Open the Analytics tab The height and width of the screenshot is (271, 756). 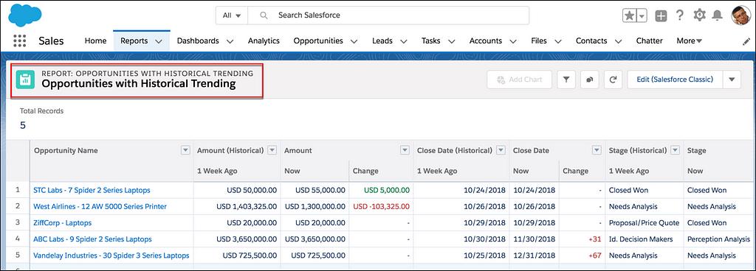pyautogui.click(x=264, y=41)
